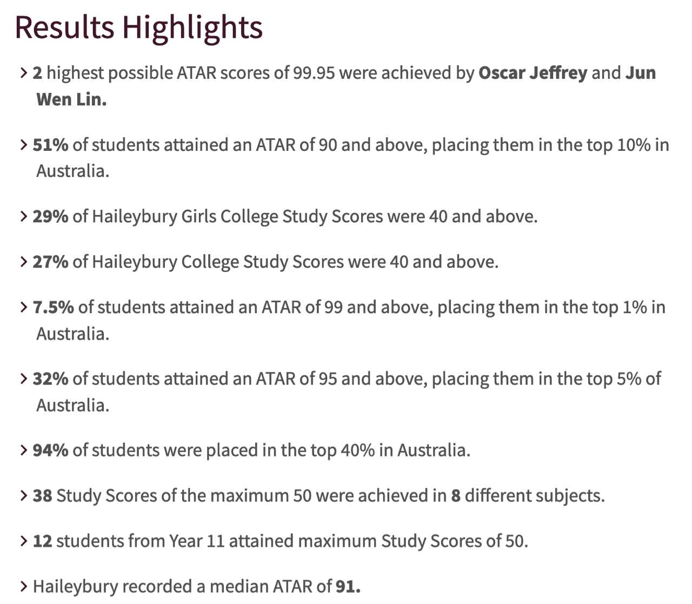The image size is (692, 604).
Task: Click the chevron bullet beside the 51% line
Action: click(x=24, y=145)
